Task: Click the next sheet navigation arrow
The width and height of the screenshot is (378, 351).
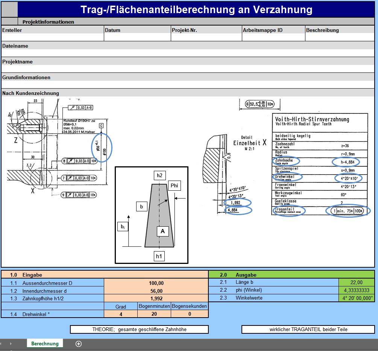Action: pyautogui.click(x=11, y=344)
